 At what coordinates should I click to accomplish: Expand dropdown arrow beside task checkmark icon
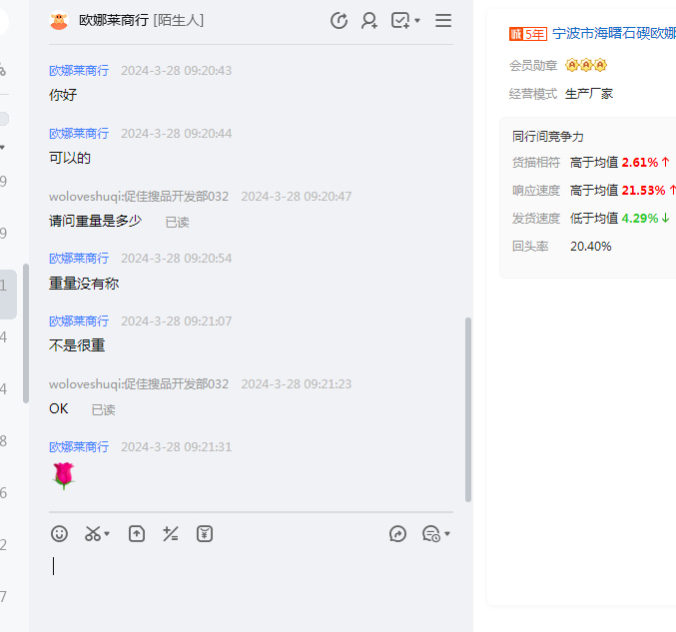(417, 20)
